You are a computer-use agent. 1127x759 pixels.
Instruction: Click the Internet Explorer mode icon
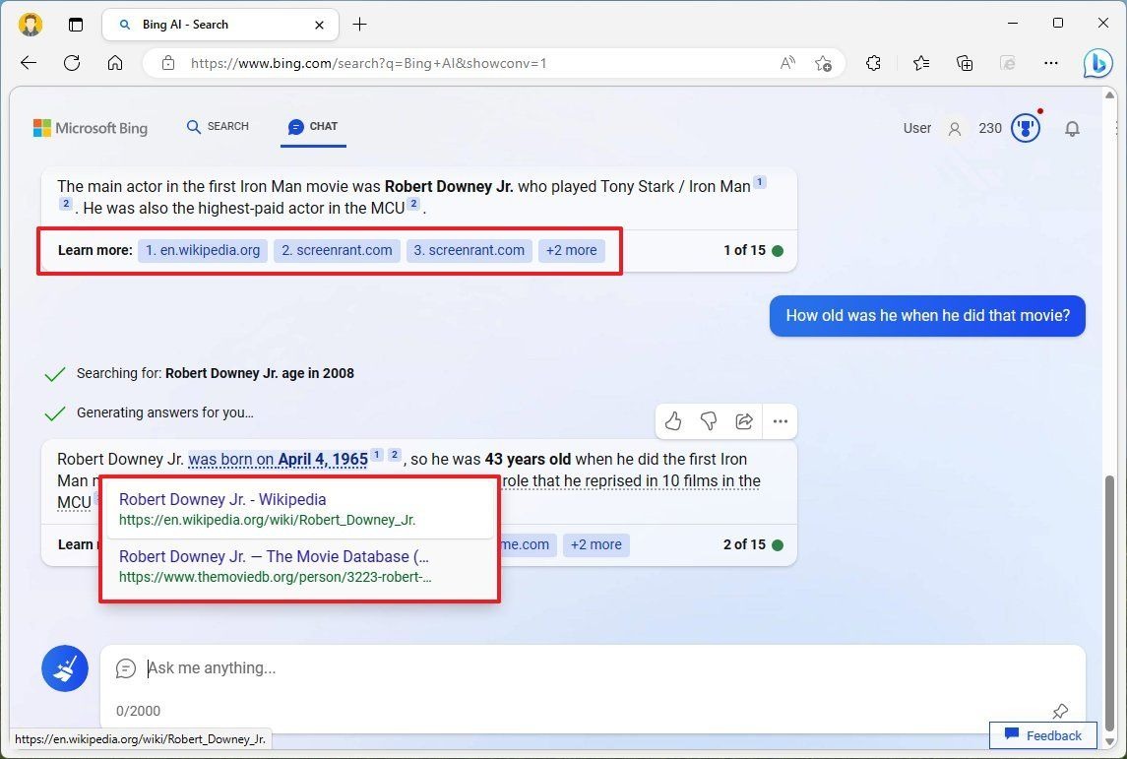[x=1008, y=63]
